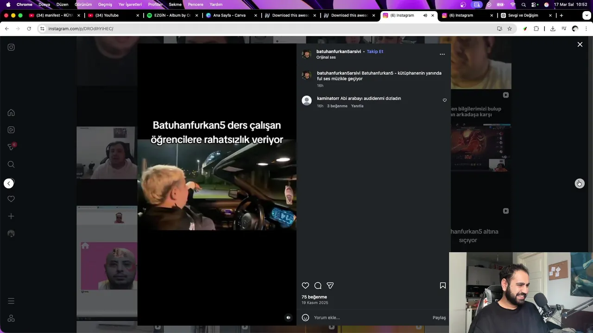Switch to the second '(6) Instagram' tab
The height and width of the screenshot is (333, 593).
pyautogui.click(x=467, y=15)
